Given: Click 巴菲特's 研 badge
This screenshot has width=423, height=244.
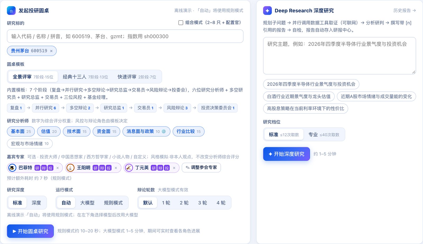Looking at the screenshot, I should [x=37, y=168].
